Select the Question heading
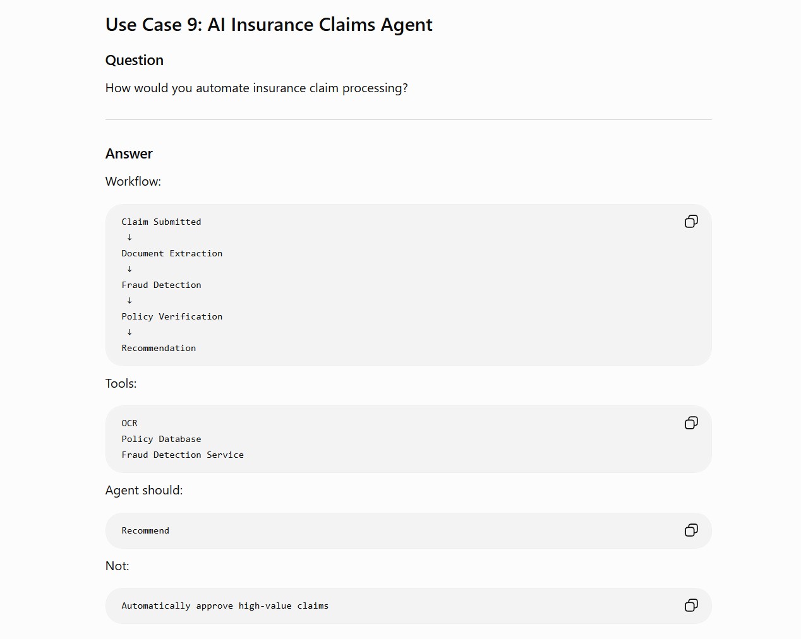This screenshot has width=801, height=639. coord(135,60)
